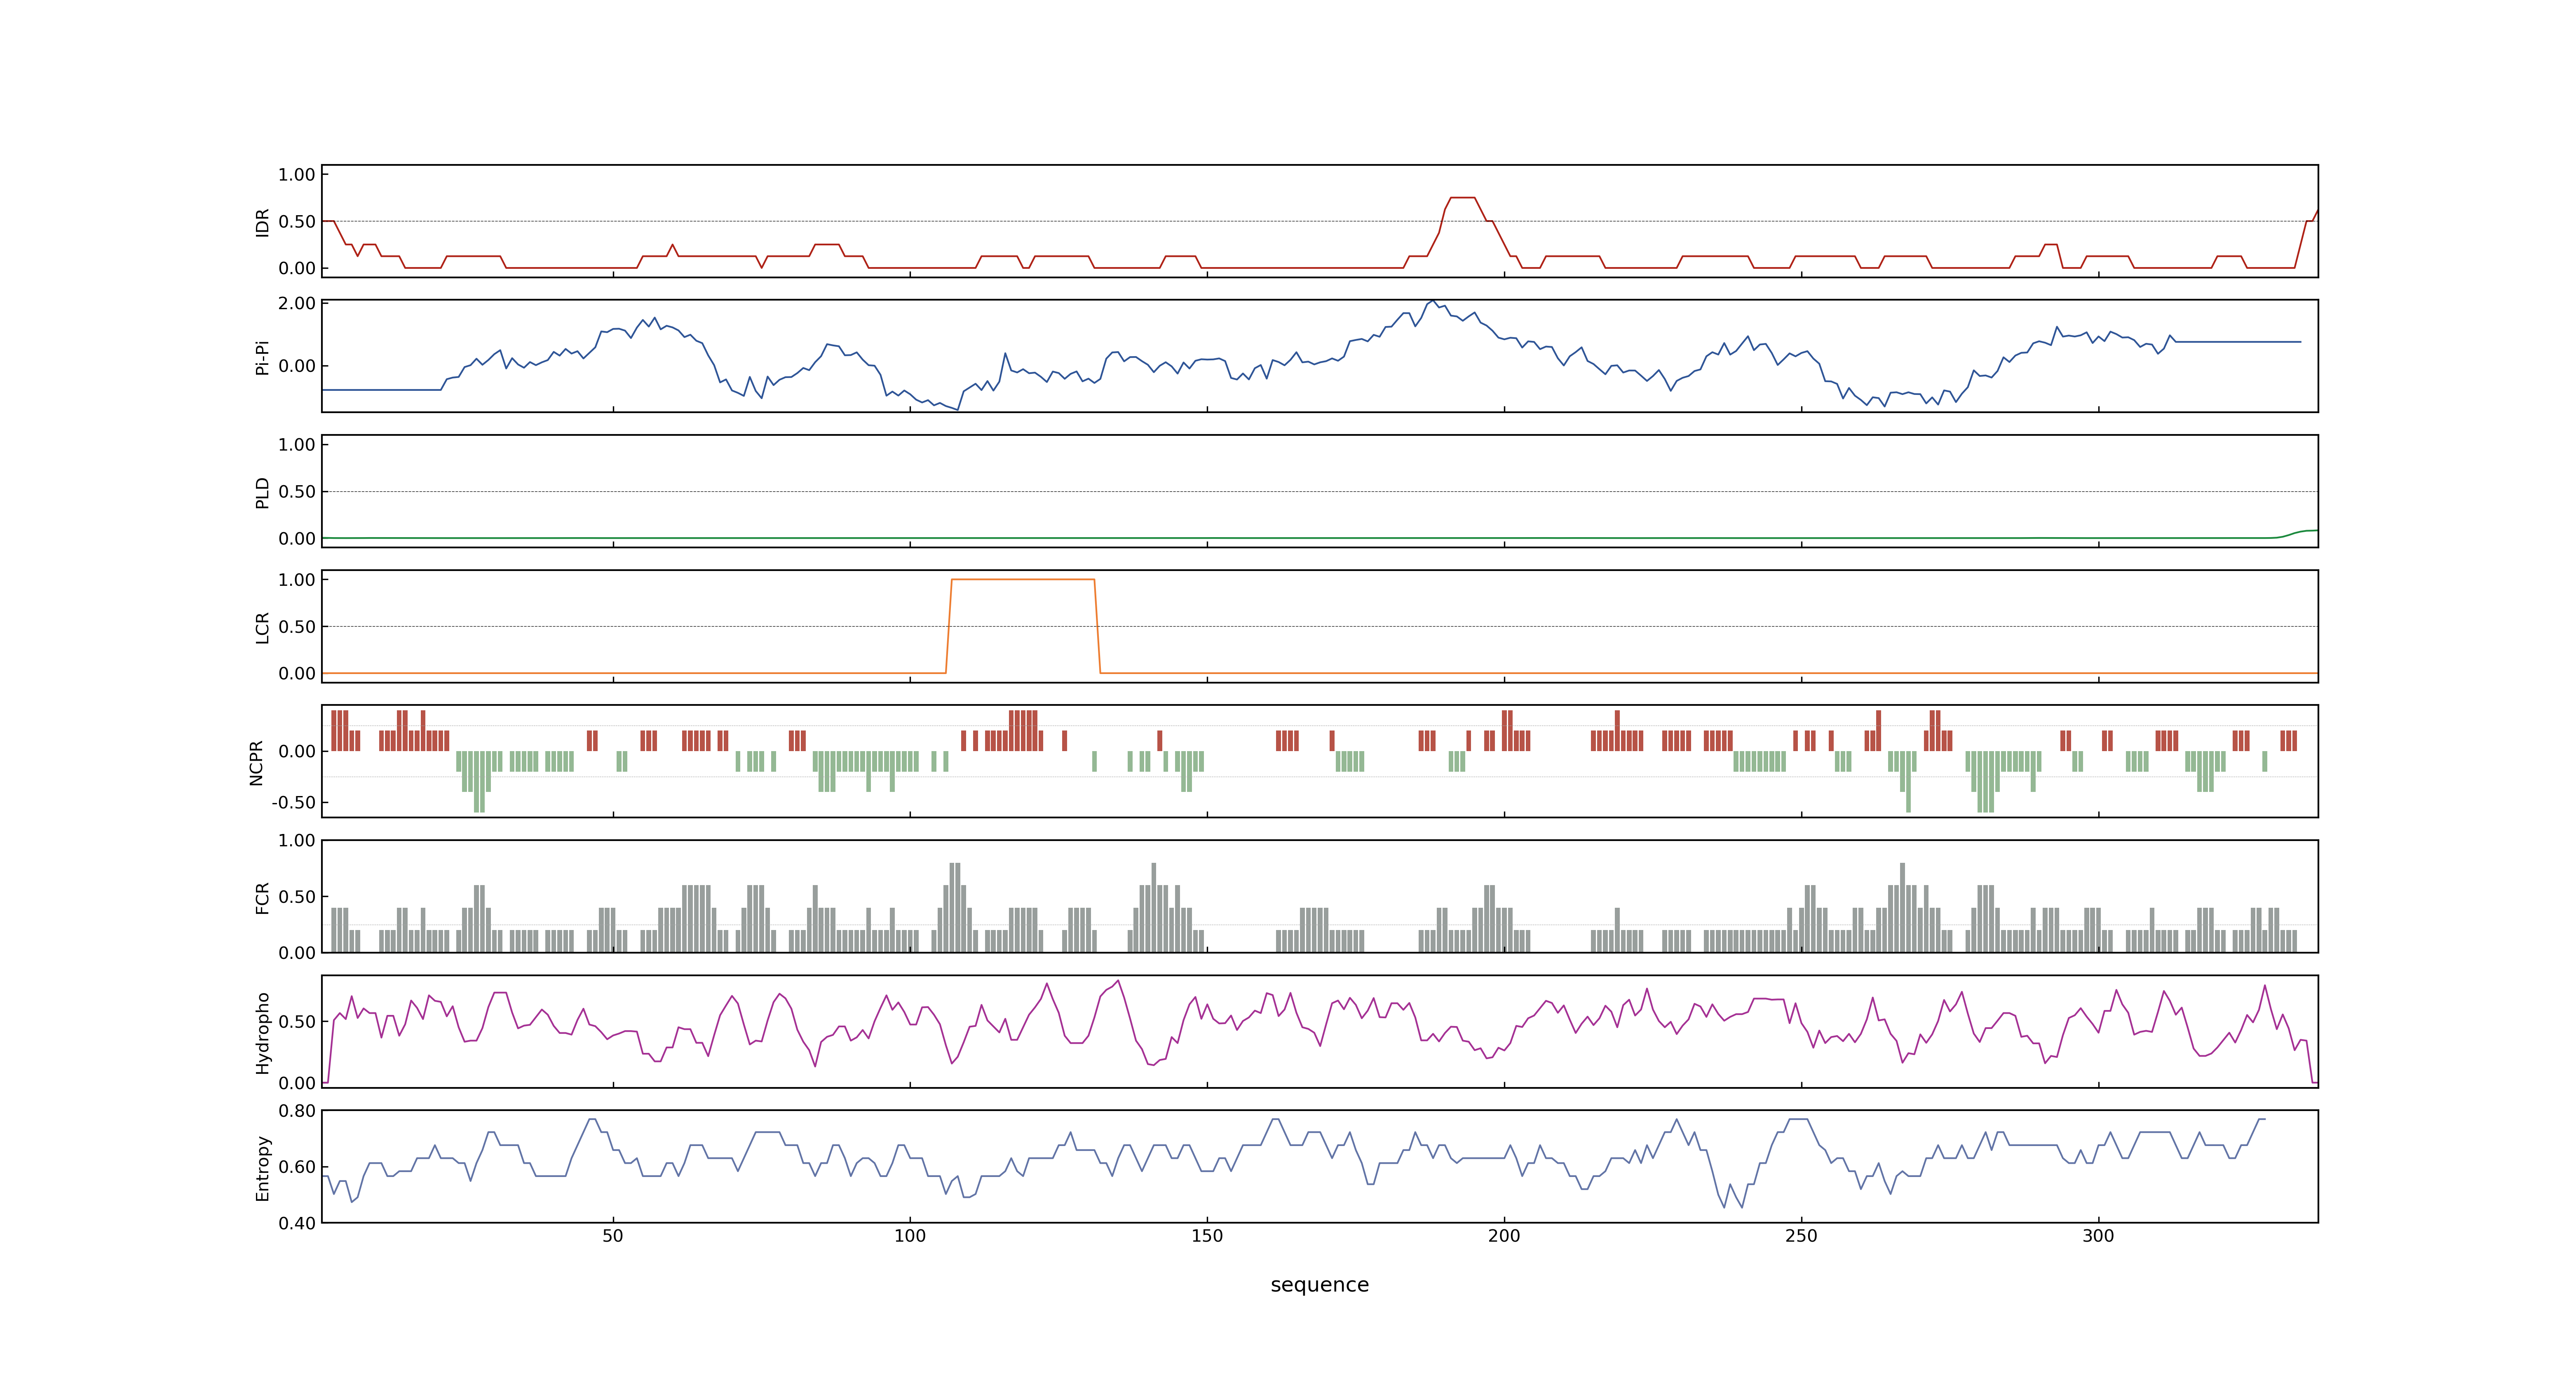This screenshot has width=2576, height=1374.
Task: Click the "1.00" tick of the LCR panel
Action: click(x=297, y=580)
